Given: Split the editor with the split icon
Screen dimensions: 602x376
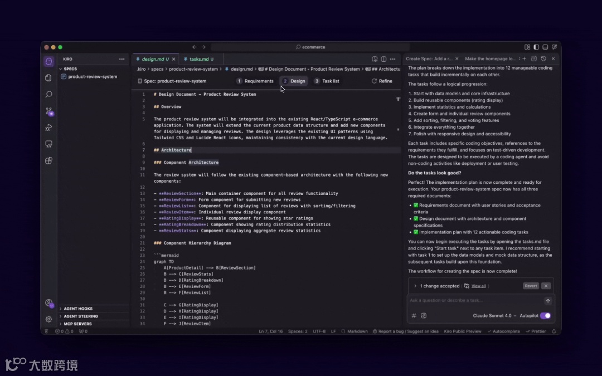Looking at the screenshot, I should coord(383,59).
